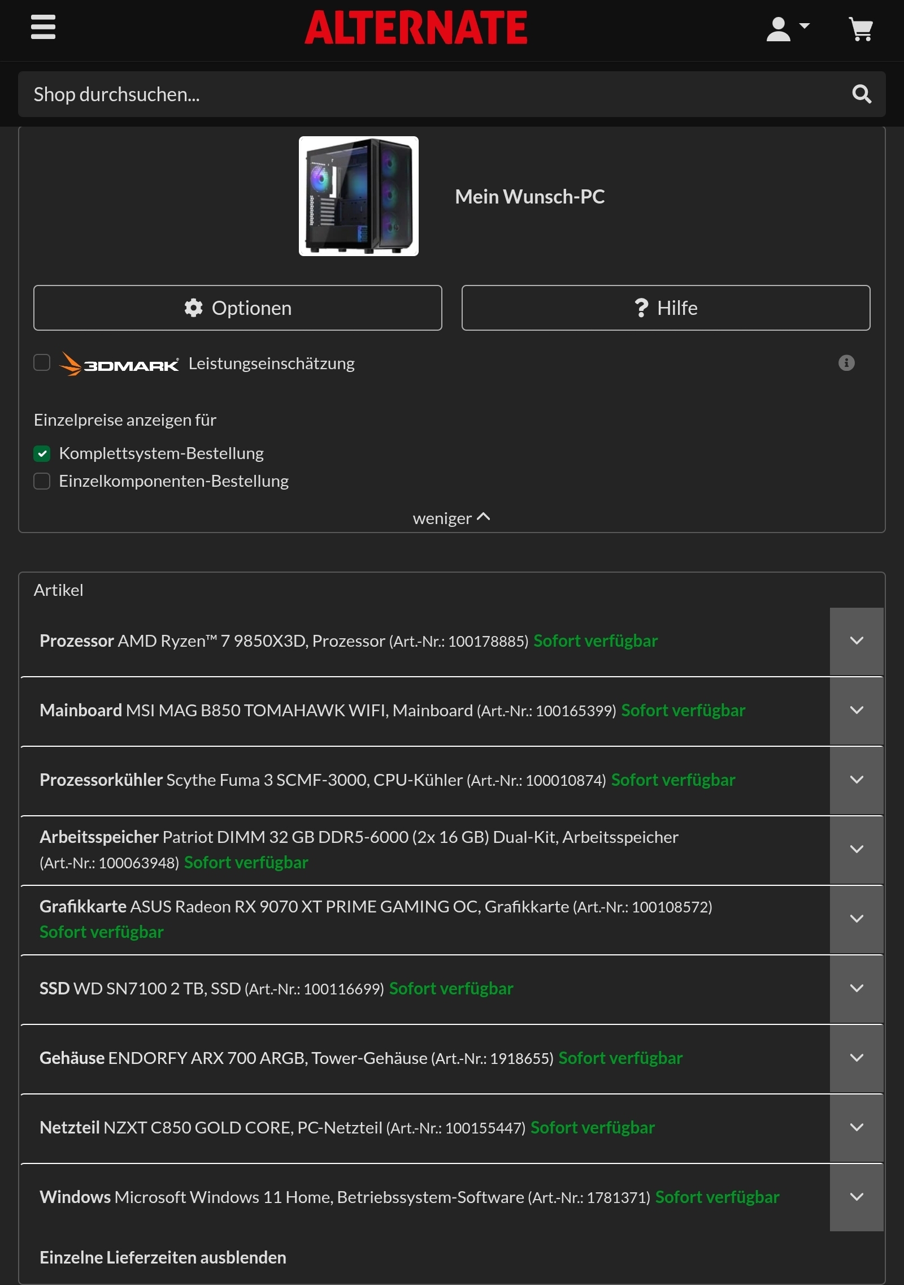
Task: Click Scythe Fuma 3 SCMF-3000 text
Action: (x=268, y=780)
